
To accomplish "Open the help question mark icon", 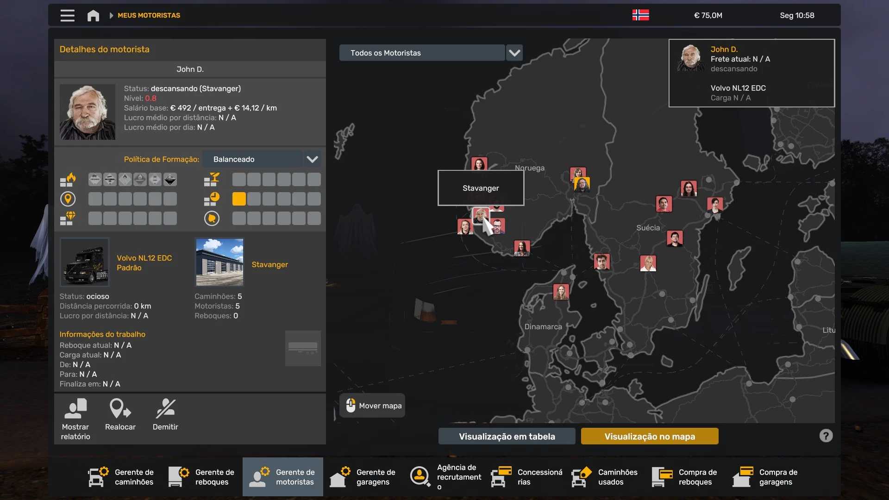I will click(826, 436).
